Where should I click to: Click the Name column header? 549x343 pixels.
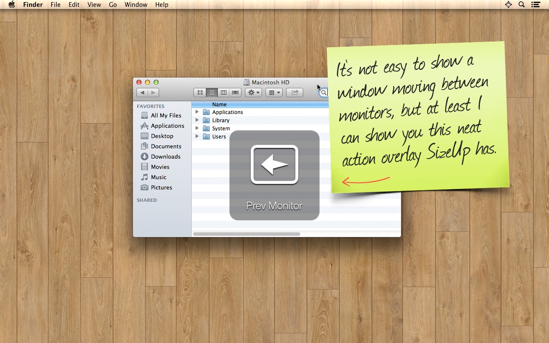(x=219, y=104)
